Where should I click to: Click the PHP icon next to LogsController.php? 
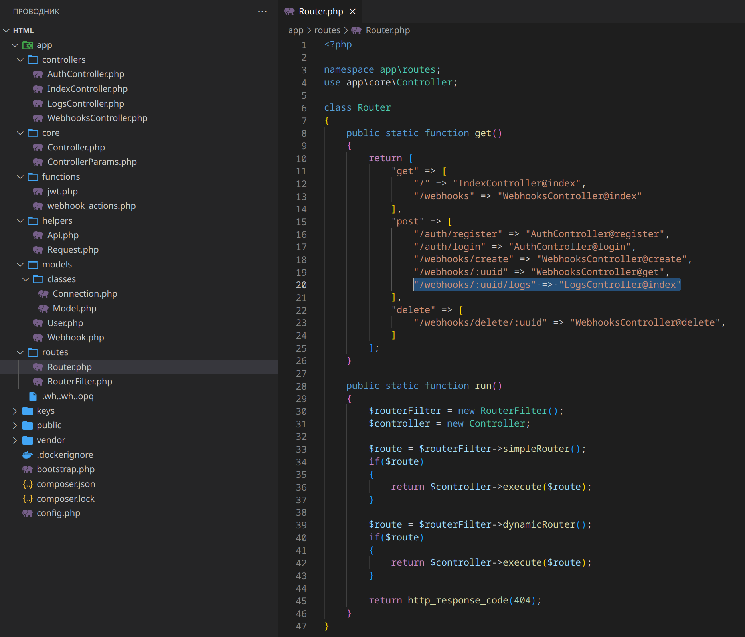(x=38, y=104)
